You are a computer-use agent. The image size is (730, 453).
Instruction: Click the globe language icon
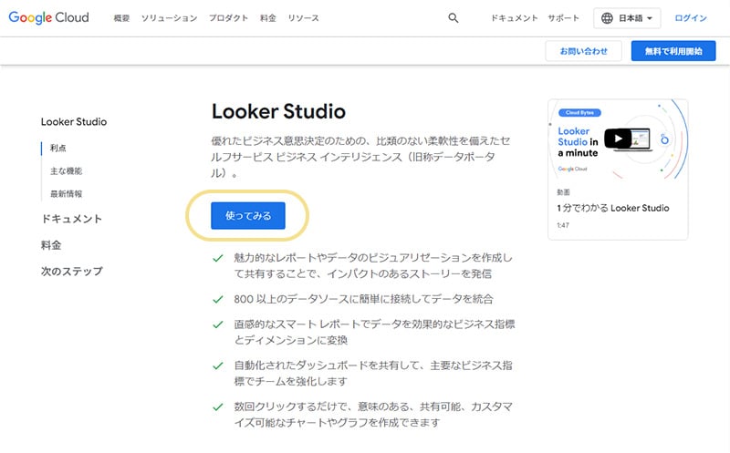[607, 18]
